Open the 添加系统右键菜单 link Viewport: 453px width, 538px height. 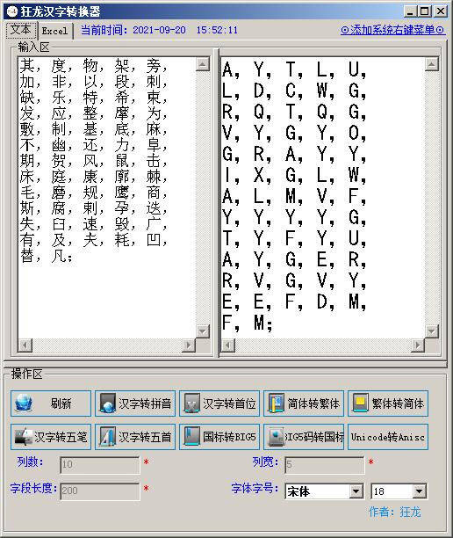393,30
